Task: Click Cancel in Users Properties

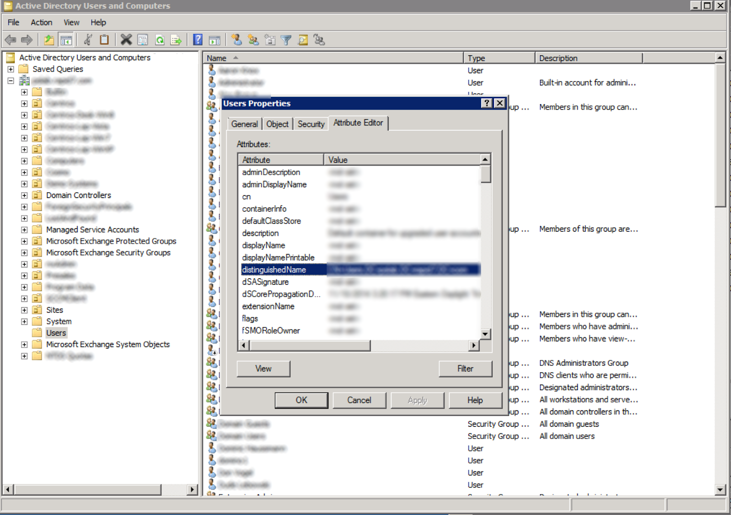Action: pyautogui.click(x=359, y=400)
